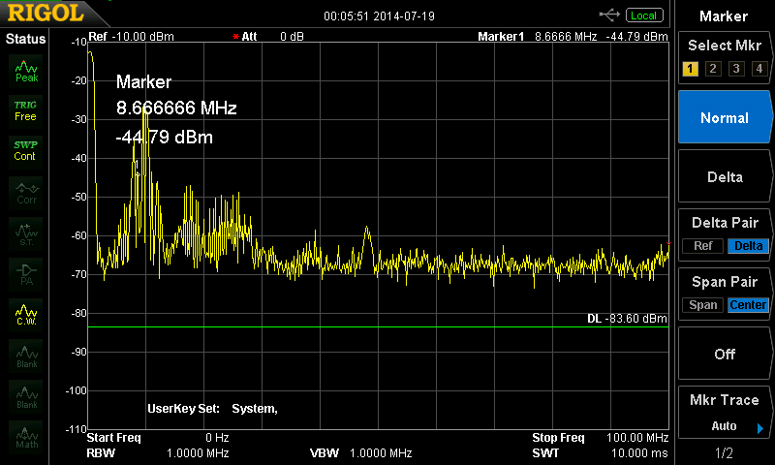Click the 8.666666 MHz marker readout
775x465 pixels.
[x=176, y=108]
